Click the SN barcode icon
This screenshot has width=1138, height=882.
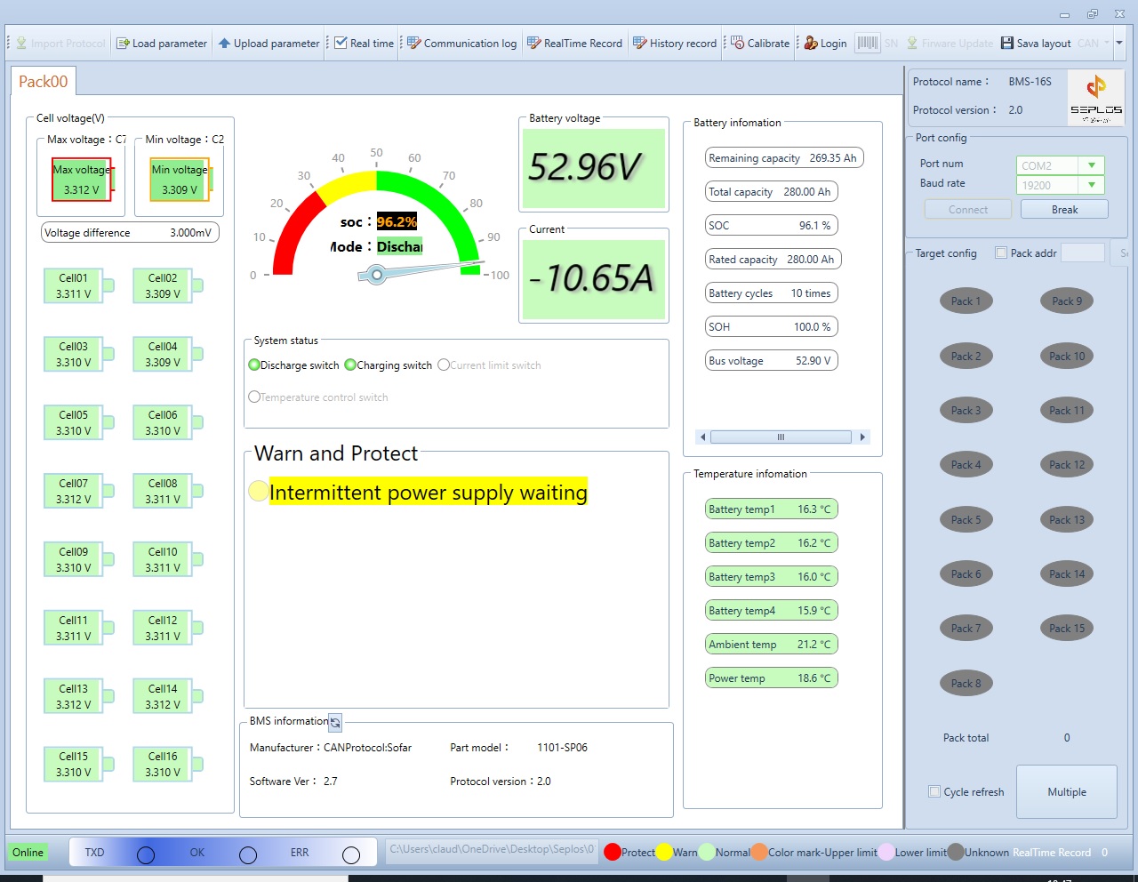point(867,43)
